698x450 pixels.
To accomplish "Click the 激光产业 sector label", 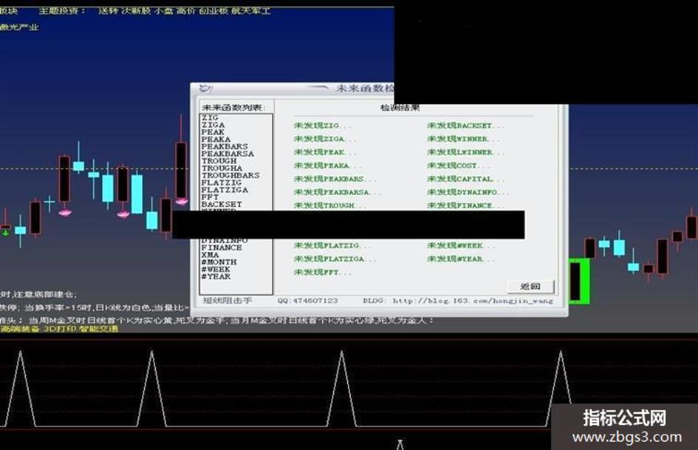I will coord(19,27).
